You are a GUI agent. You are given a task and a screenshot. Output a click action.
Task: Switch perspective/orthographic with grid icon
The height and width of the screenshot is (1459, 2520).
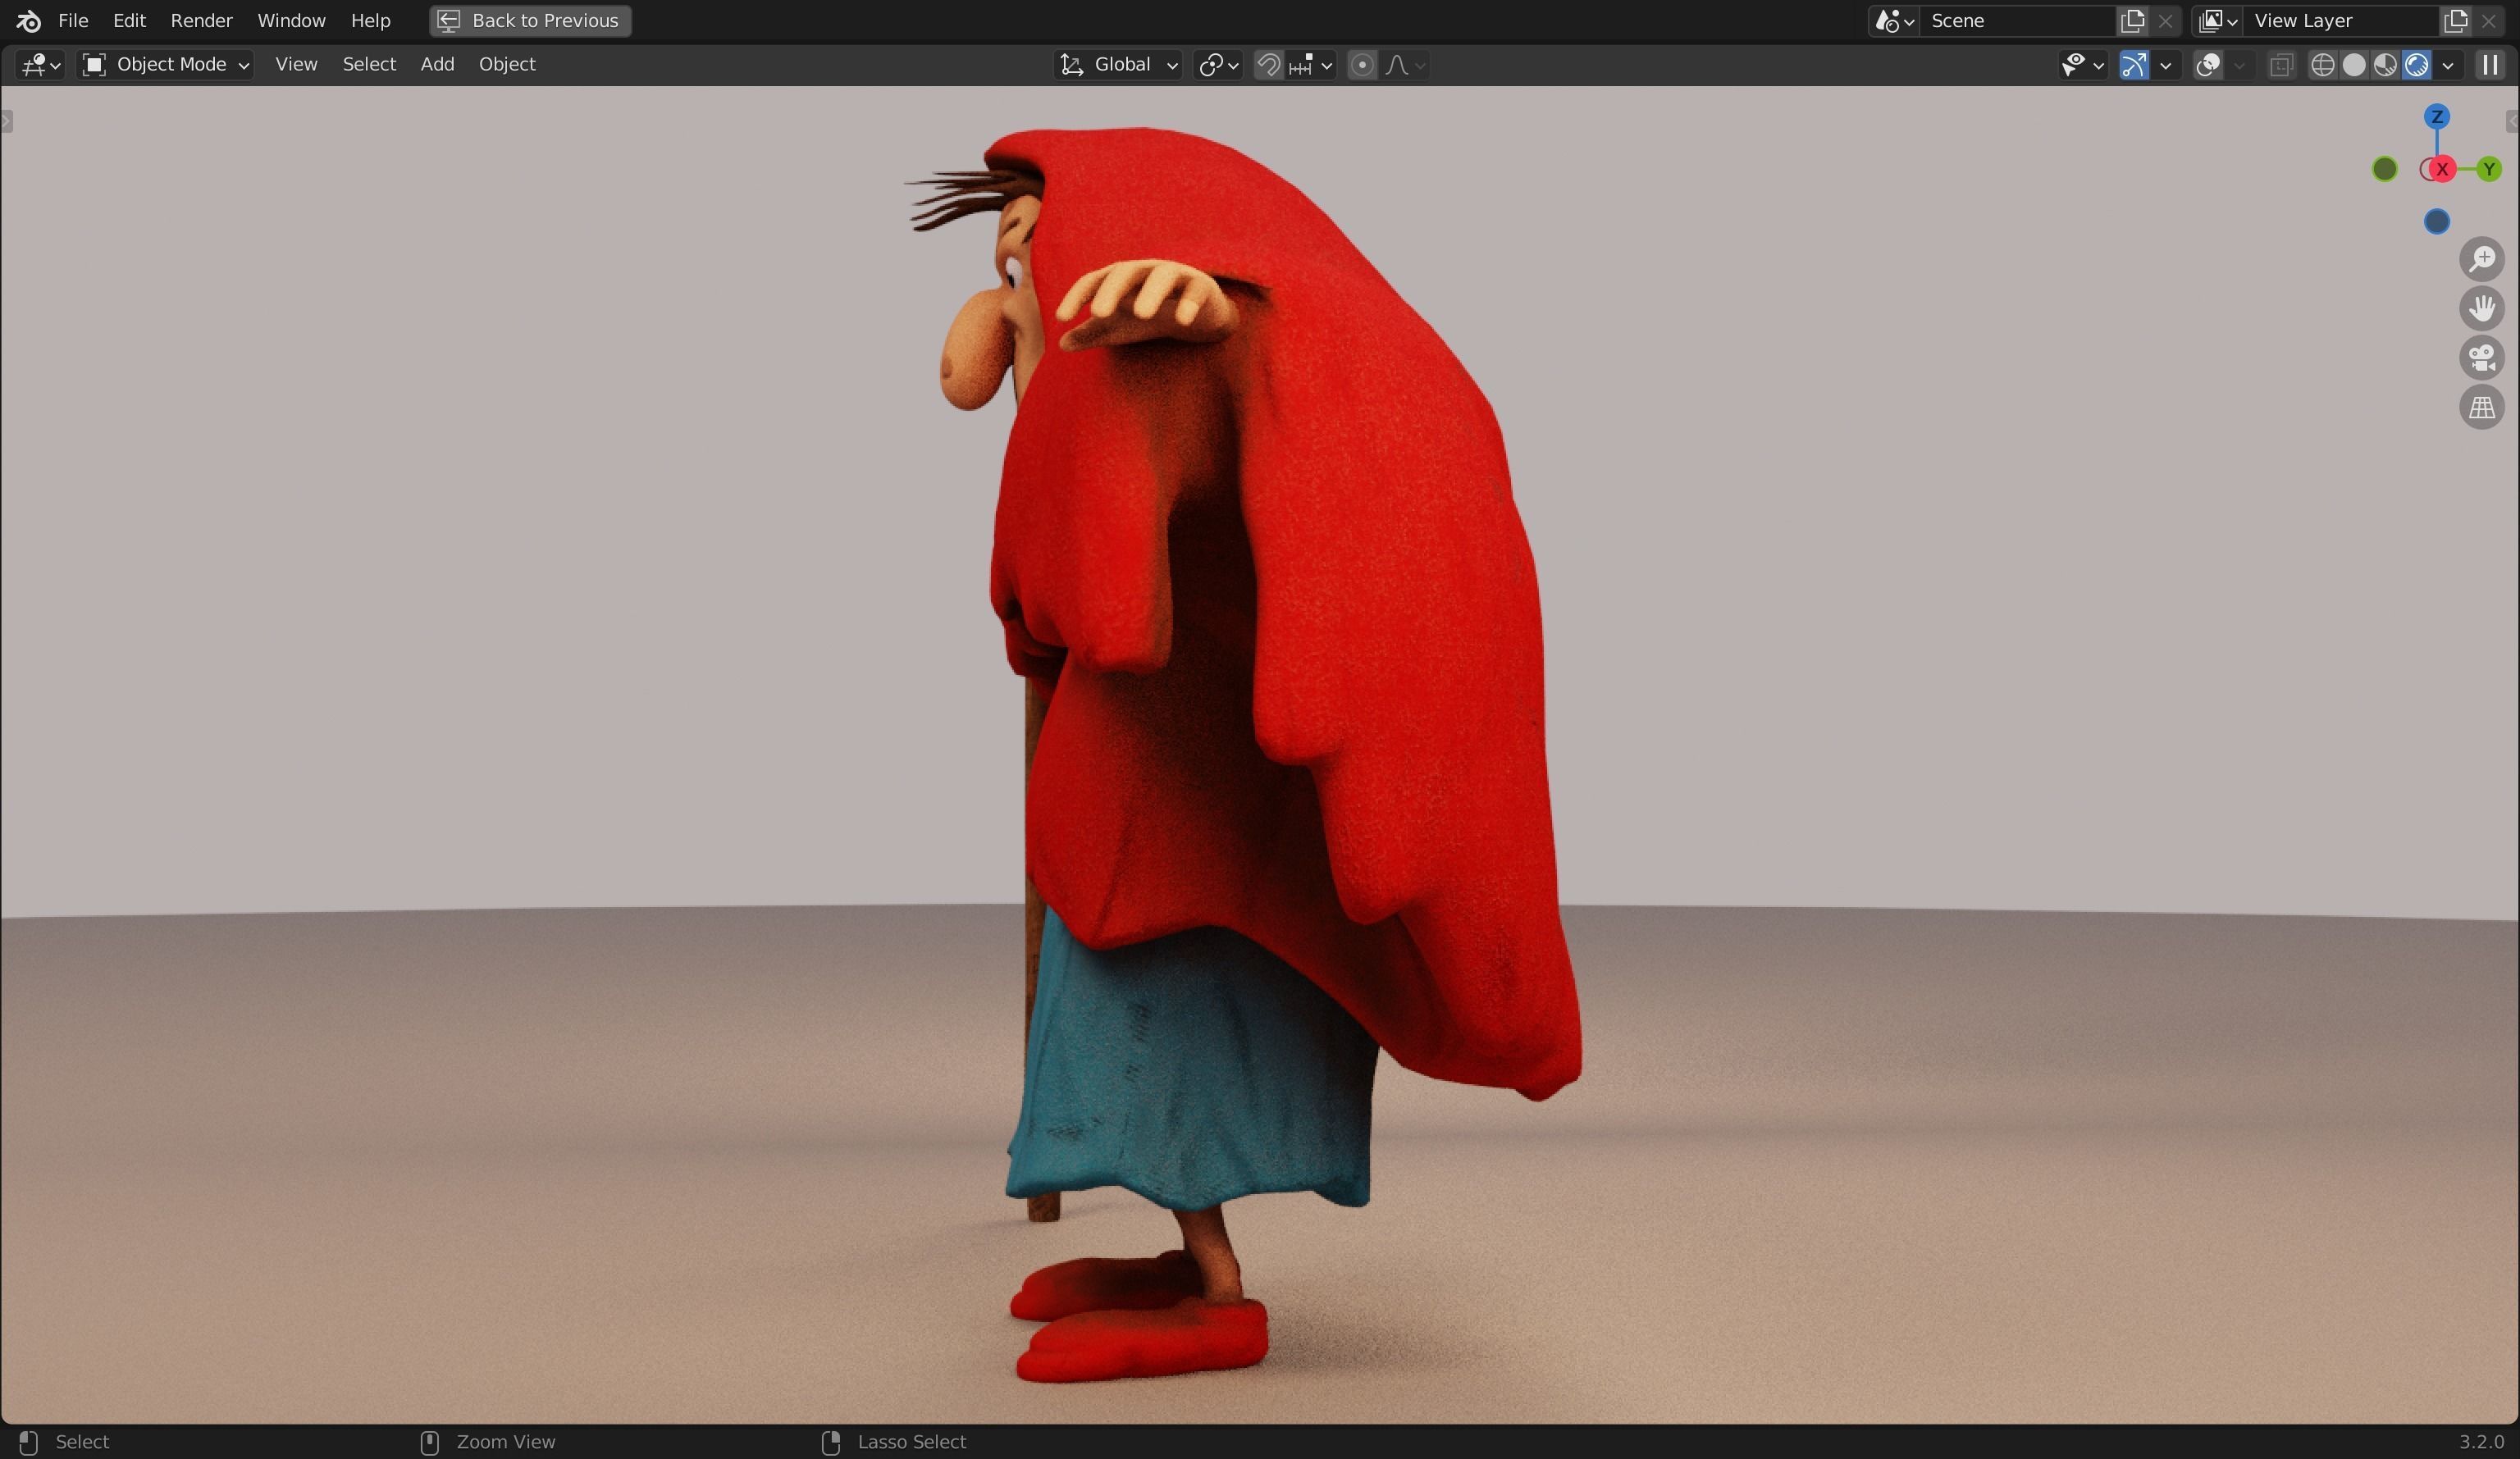tap(2482, 408)
